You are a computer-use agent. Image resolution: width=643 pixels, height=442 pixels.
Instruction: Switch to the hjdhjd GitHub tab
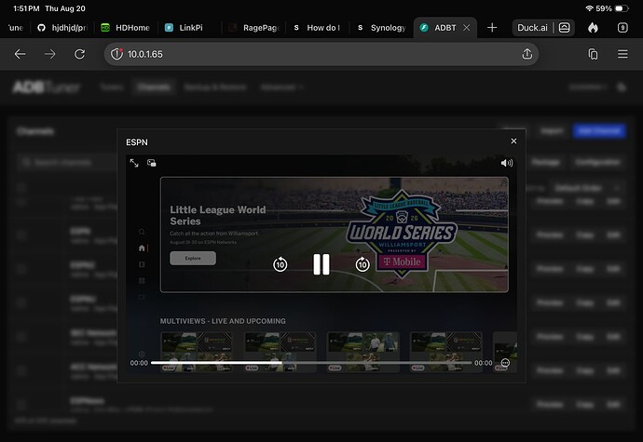tap(62, 27)
